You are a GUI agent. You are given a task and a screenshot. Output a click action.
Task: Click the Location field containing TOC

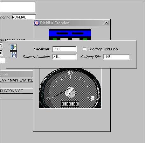tap(65, 49)
